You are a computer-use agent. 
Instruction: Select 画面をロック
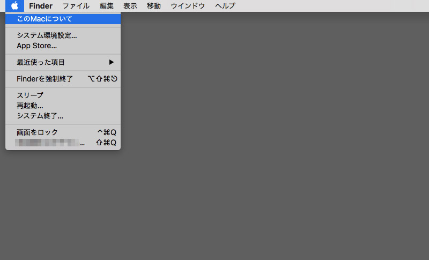pos(63,132)
